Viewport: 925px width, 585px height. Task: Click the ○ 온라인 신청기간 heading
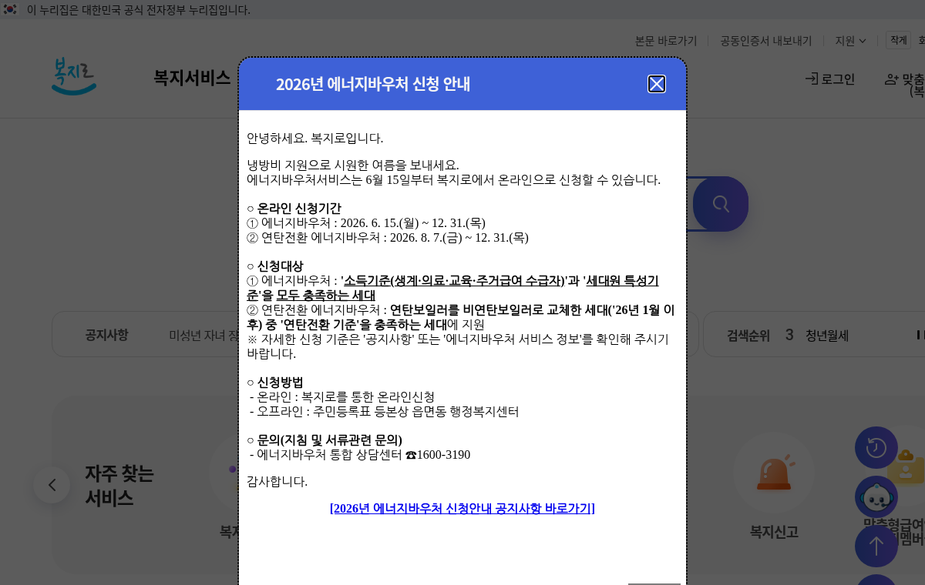(294, 209)
